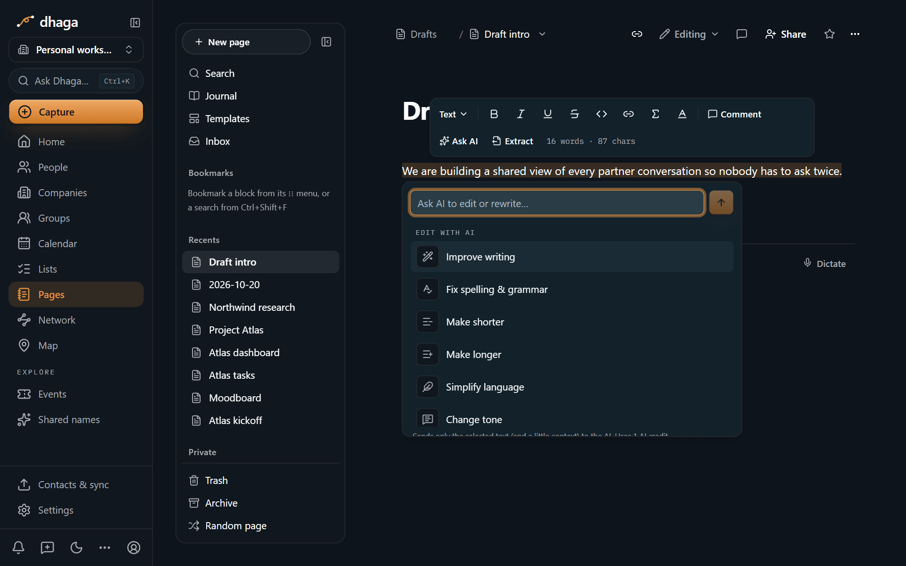Underline the selected text
Viewport: 906px width, 566px height.
coord(547,114)
